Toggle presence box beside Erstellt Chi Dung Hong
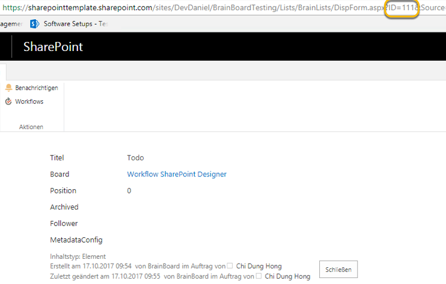 [x=230, y=266]
